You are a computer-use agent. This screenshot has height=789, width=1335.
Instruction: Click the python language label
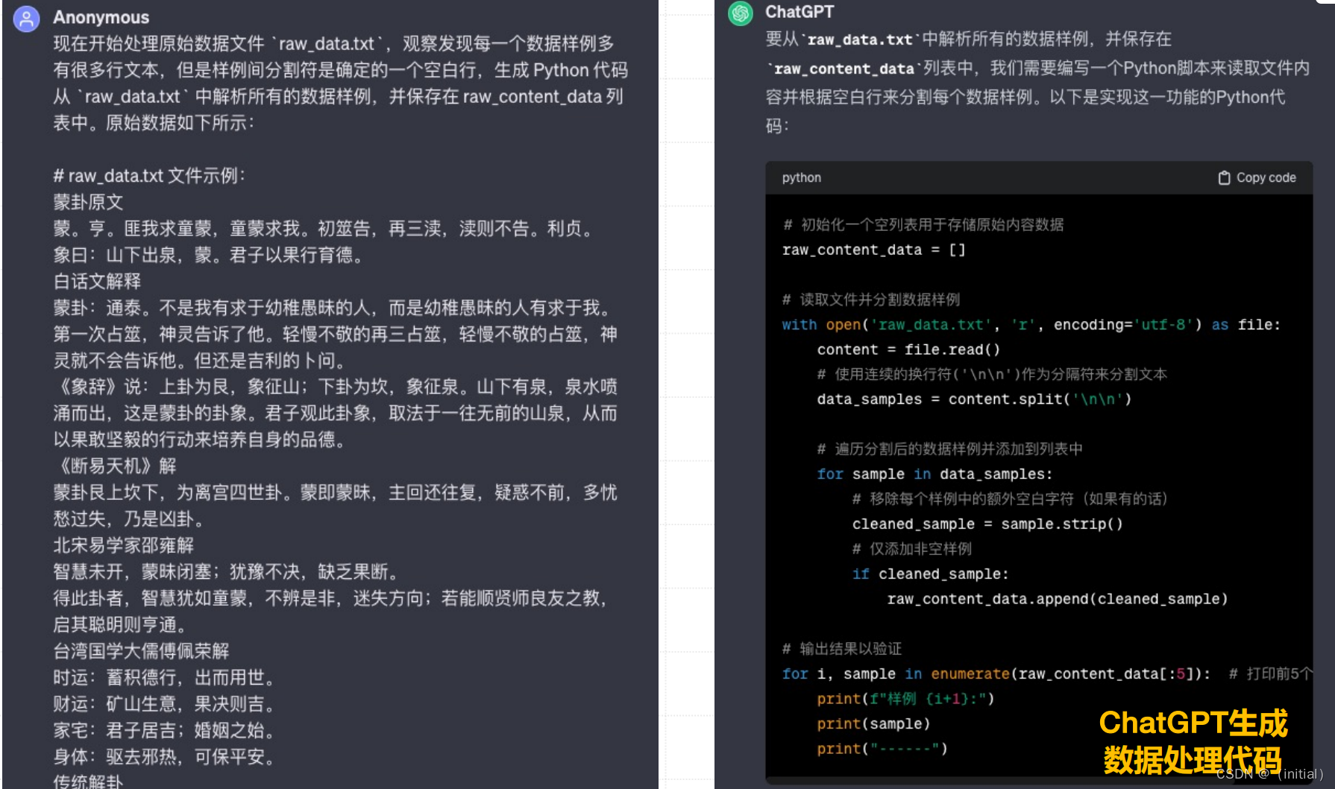801,178
